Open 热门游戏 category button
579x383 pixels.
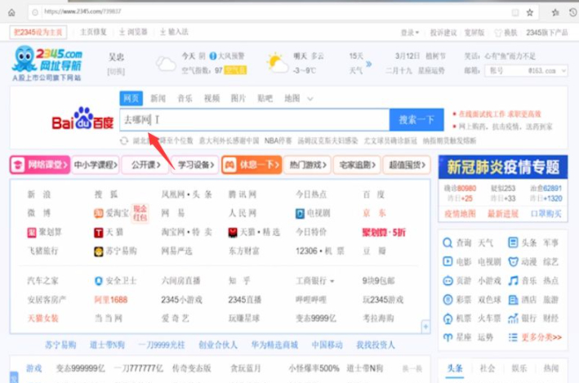pyautogui.click(x=308, y=165)
